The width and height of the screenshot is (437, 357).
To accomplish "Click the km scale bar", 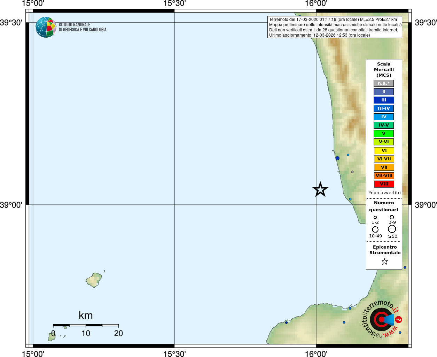I will click(86, 326).
